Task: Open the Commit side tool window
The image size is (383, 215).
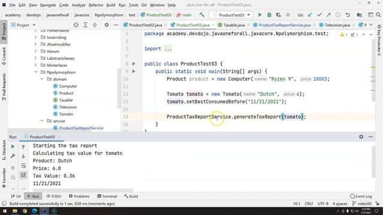Action: pyautogui.click(x=4, y=56)
